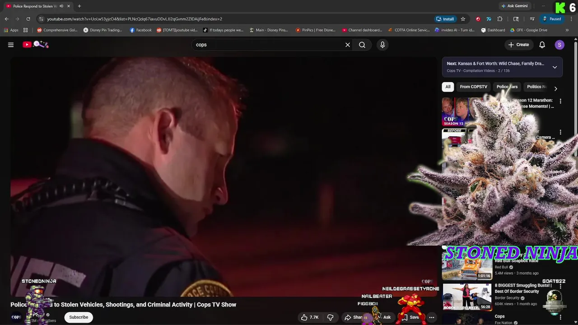Open Red Bull channel name link

[501, 267]
